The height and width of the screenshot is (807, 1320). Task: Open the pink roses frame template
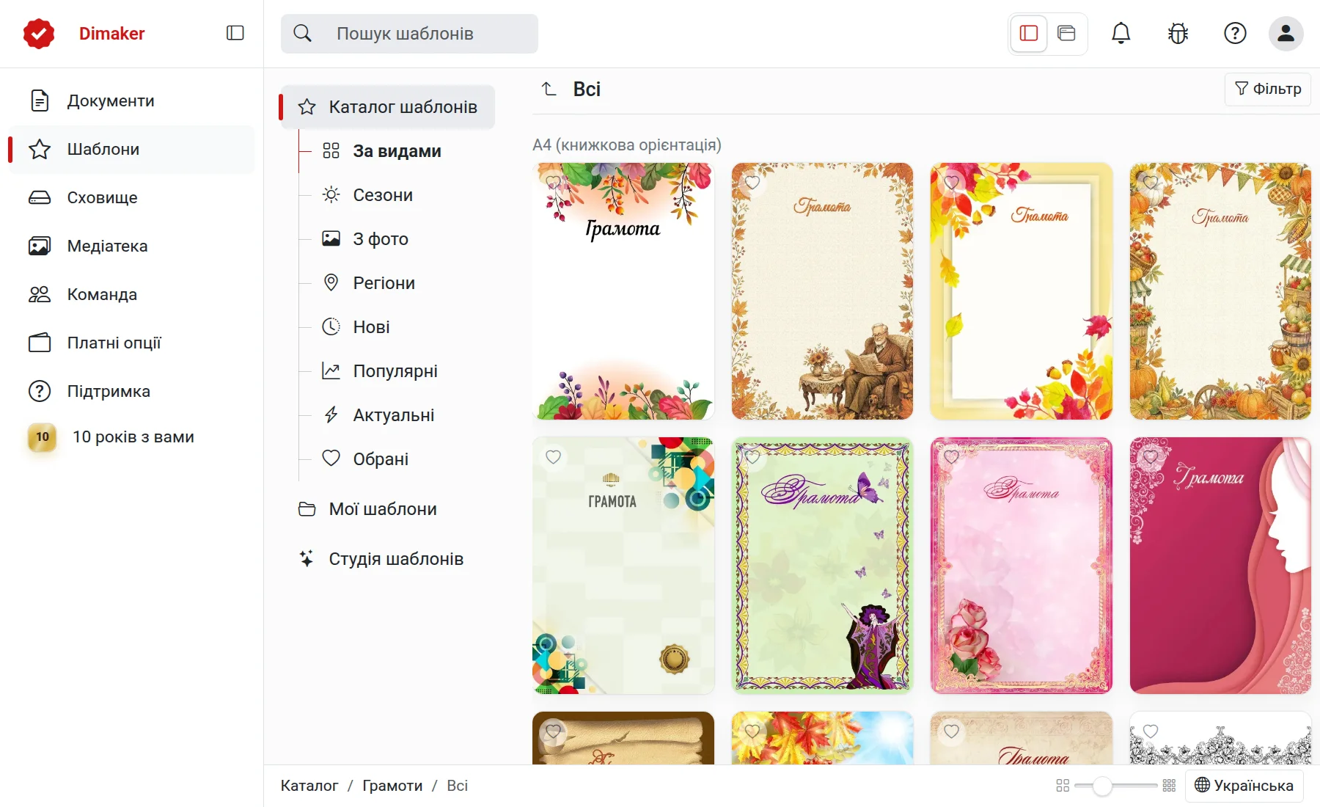click(1021, 566)
